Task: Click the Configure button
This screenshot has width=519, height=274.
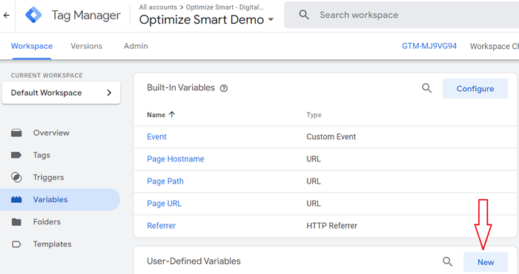Action: pos(475,89)
